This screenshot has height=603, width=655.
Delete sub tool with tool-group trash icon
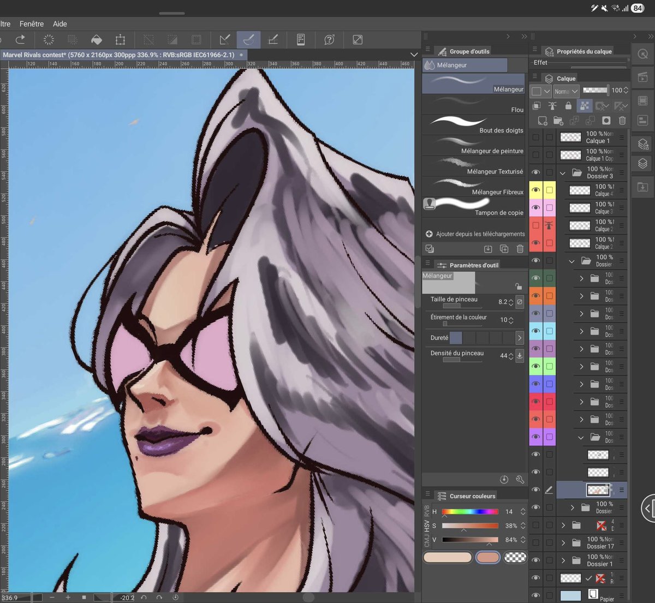520,249
